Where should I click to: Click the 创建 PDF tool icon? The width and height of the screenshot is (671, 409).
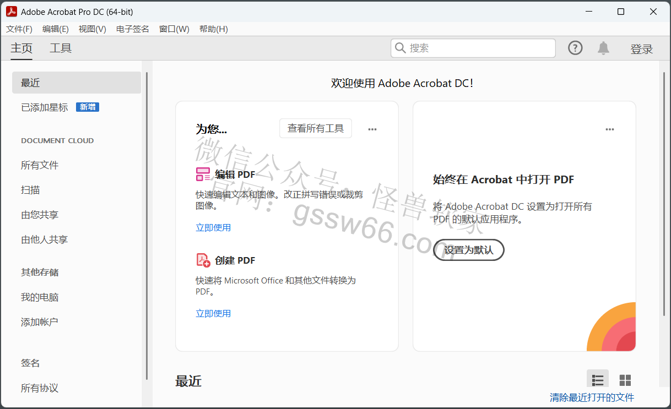(x=203, y=260)
